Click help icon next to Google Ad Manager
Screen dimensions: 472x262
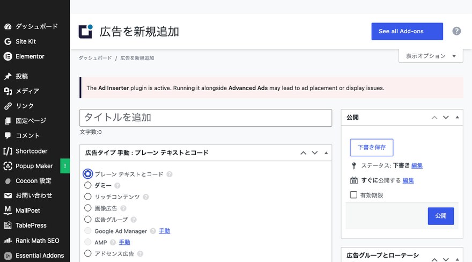[153, 231]
